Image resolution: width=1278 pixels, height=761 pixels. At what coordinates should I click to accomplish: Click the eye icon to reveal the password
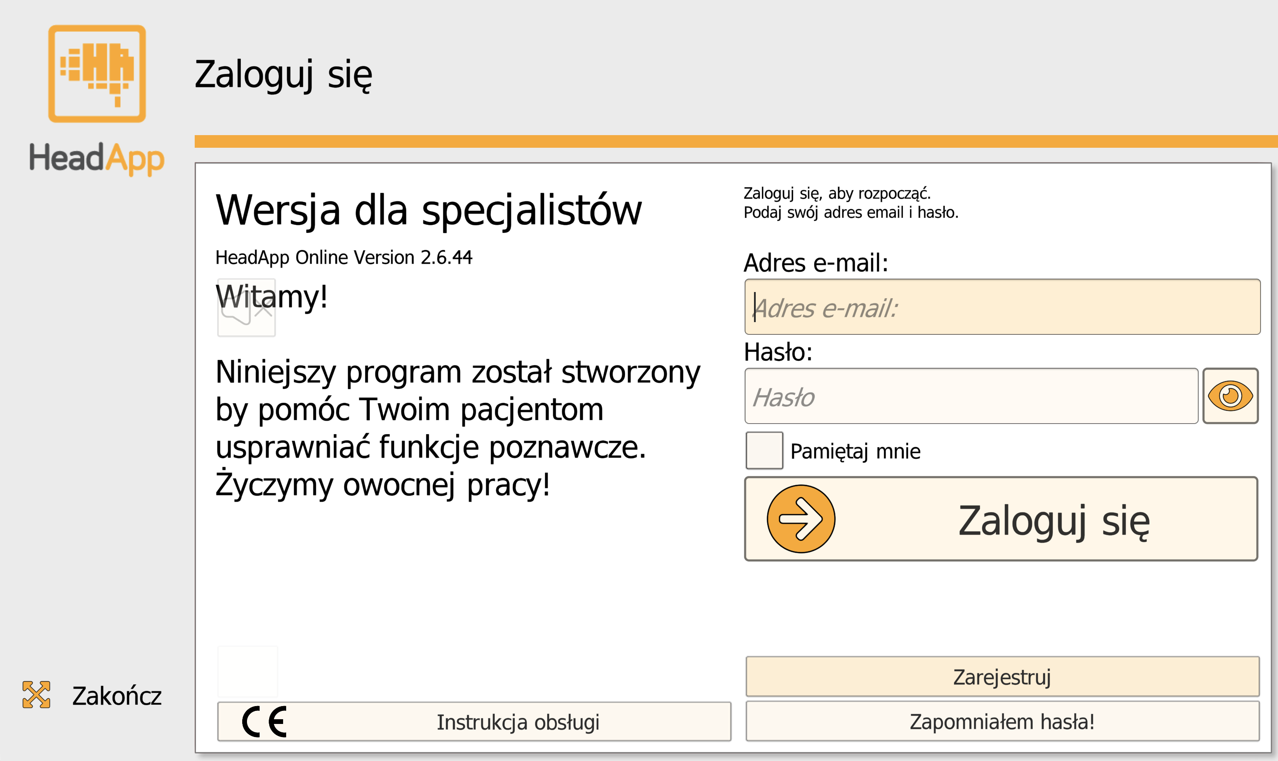1231,395
